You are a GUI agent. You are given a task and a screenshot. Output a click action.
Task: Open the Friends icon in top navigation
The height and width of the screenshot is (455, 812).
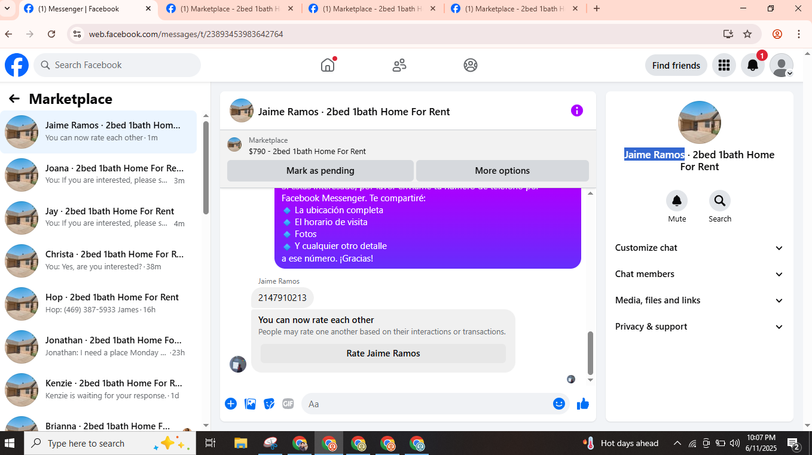click(399, 65)
